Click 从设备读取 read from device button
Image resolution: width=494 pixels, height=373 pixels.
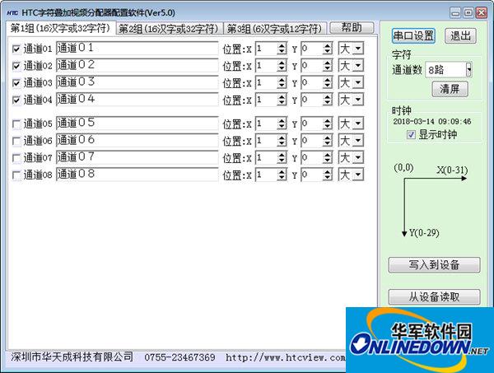coord(434,296)
